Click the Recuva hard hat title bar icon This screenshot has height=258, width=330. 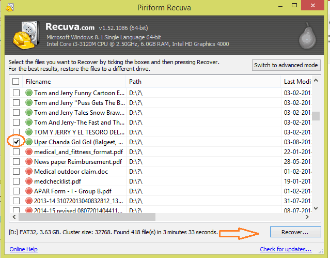[x=10, y=7]
